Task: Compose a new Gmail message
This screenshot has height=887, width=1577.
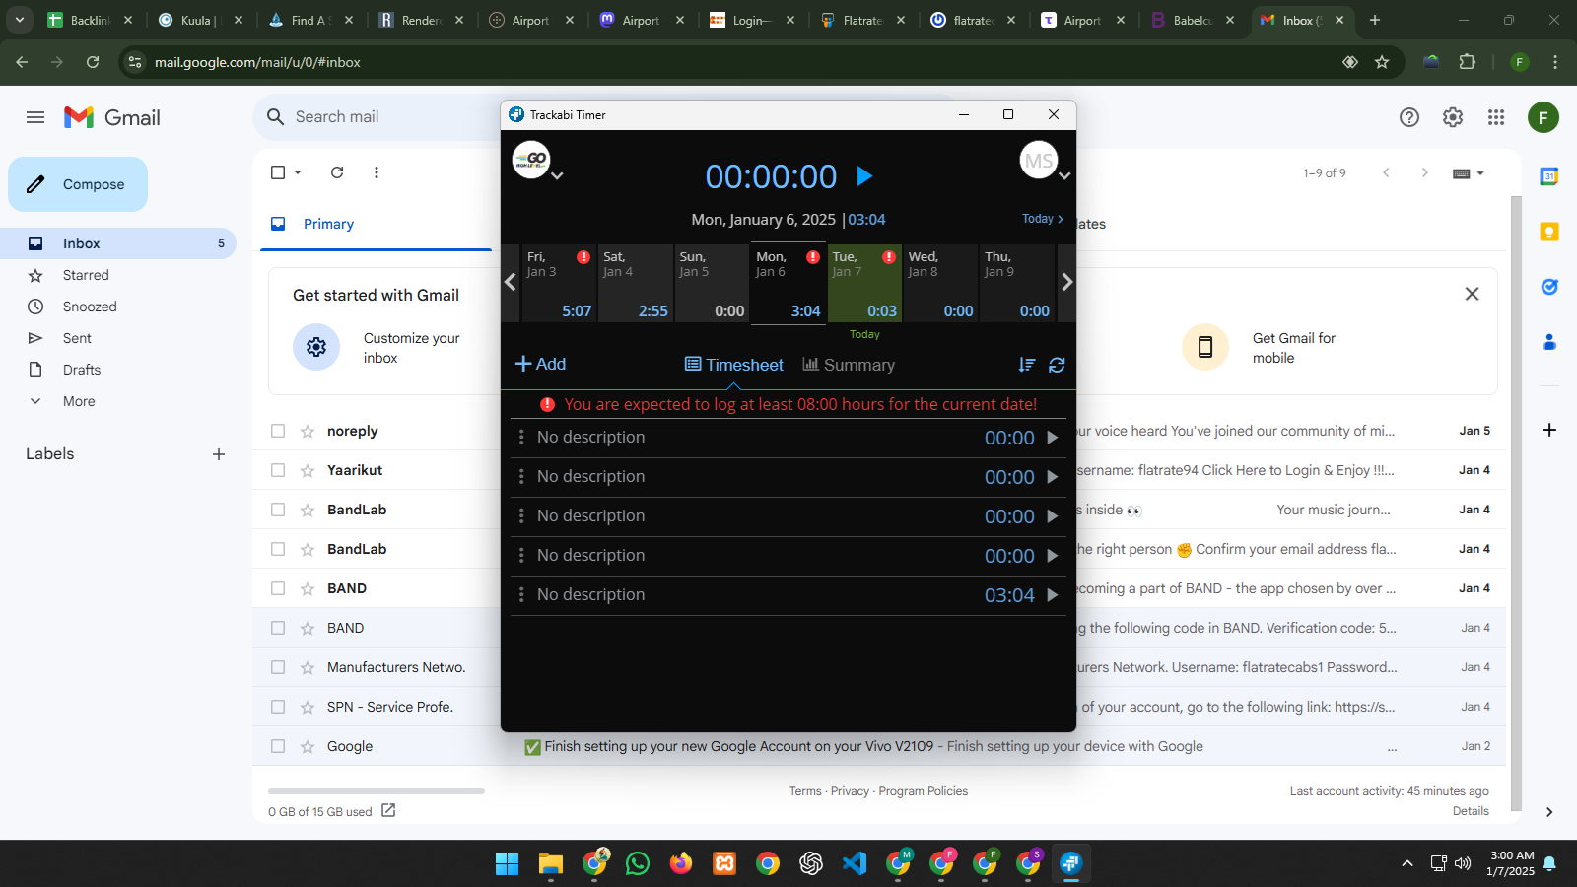Action: tap(78, 184)
